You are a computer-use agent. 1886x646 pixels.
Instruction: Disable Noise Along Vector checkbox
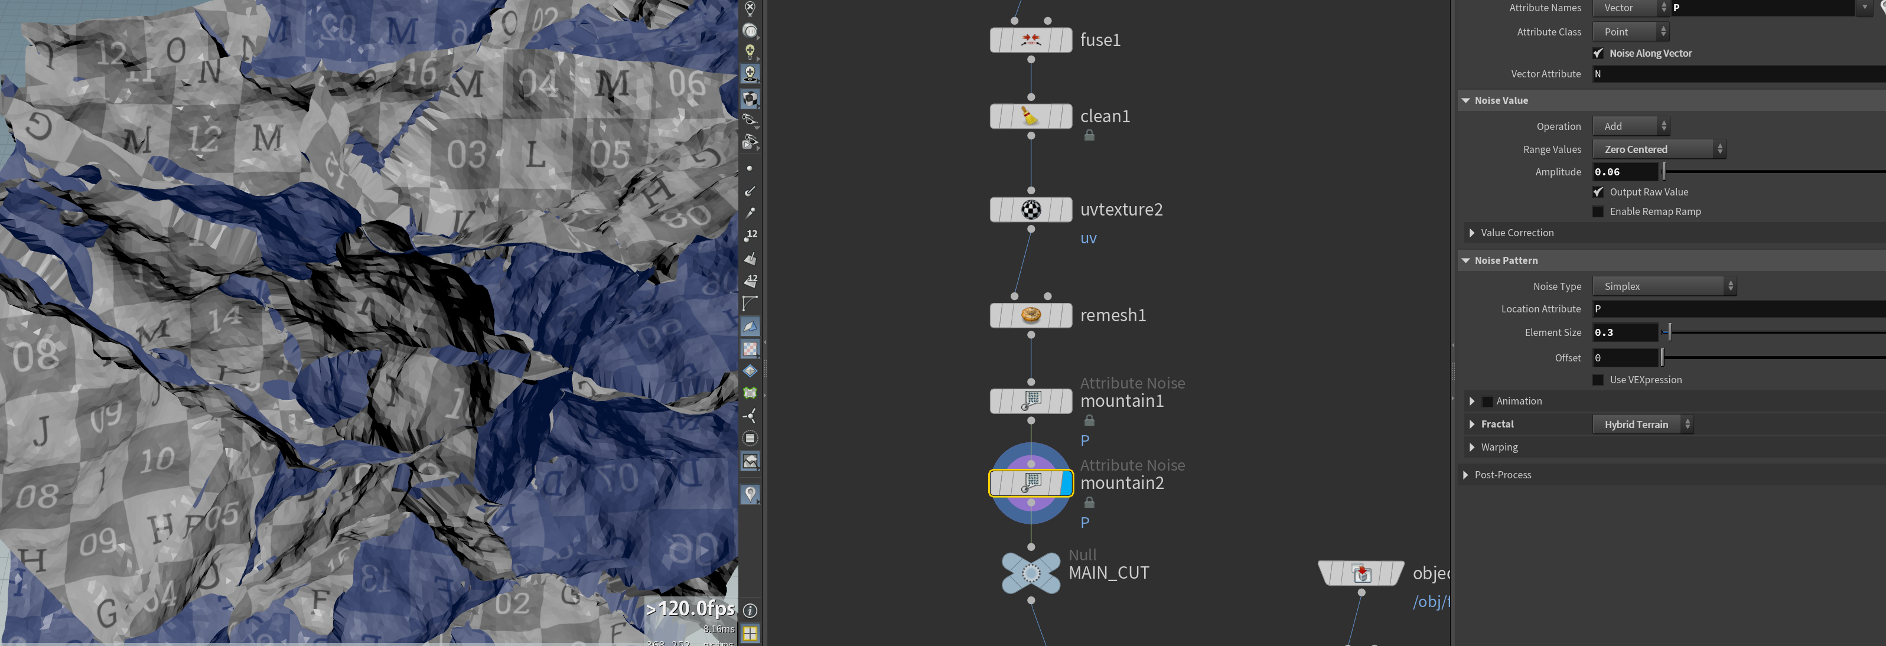coord(1598,53)
